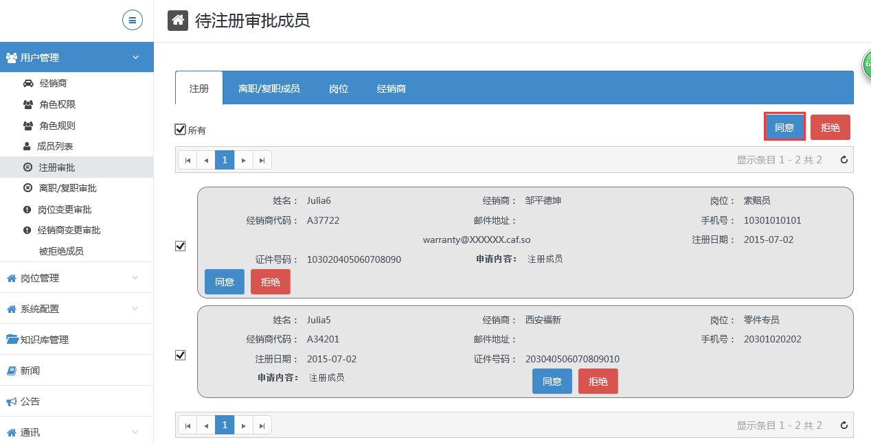
Task: Go to first page in top pagination
Action: (x=188, y=160)
